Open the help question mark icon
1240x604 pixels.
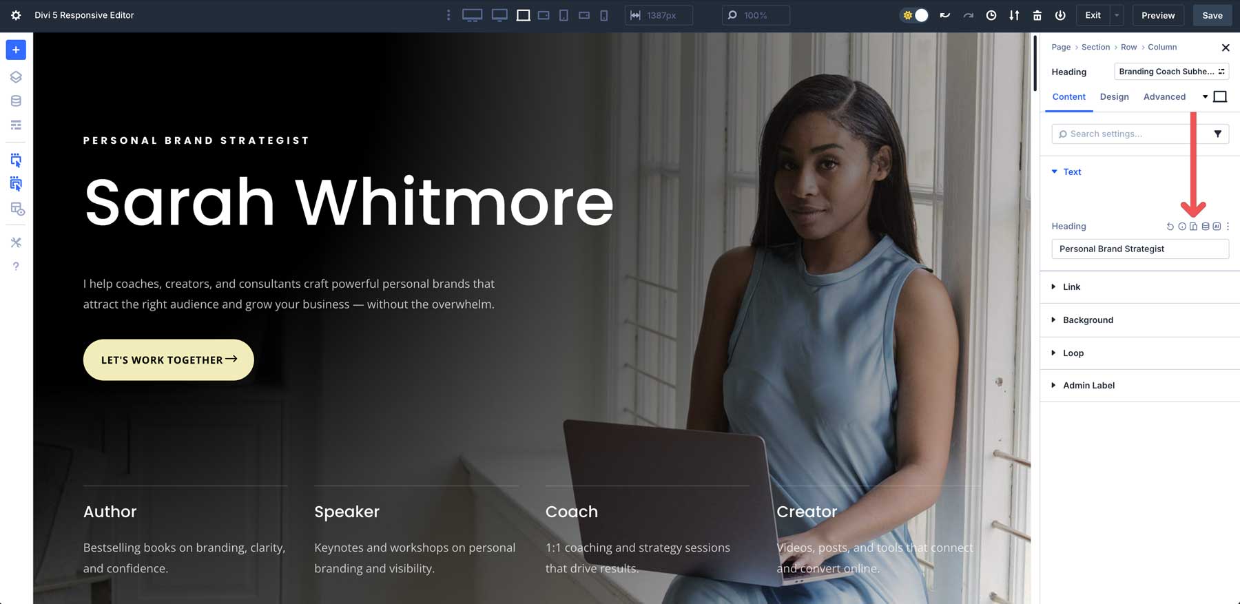pyautogui.click(x=16, y=267)
